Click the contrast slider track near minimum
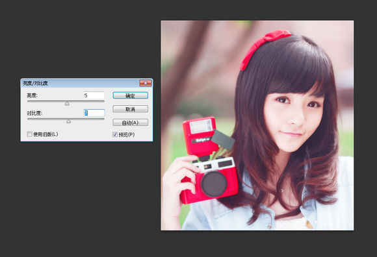Viewport: 377px width, 257px height. tap(29, 119)
